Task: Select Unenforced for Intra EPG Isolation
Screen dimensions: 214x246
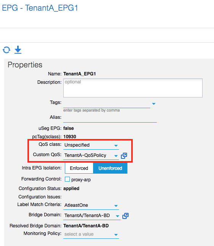Action: pyautogui.click(x=110, y=168)
